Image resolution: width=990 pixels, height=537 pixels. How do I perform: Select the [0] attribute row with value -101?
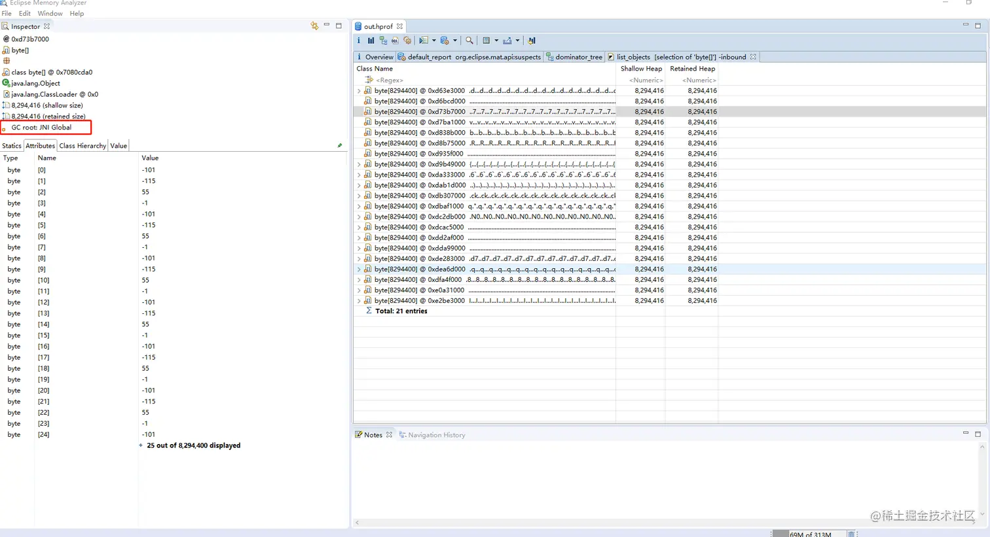point(174,170)
